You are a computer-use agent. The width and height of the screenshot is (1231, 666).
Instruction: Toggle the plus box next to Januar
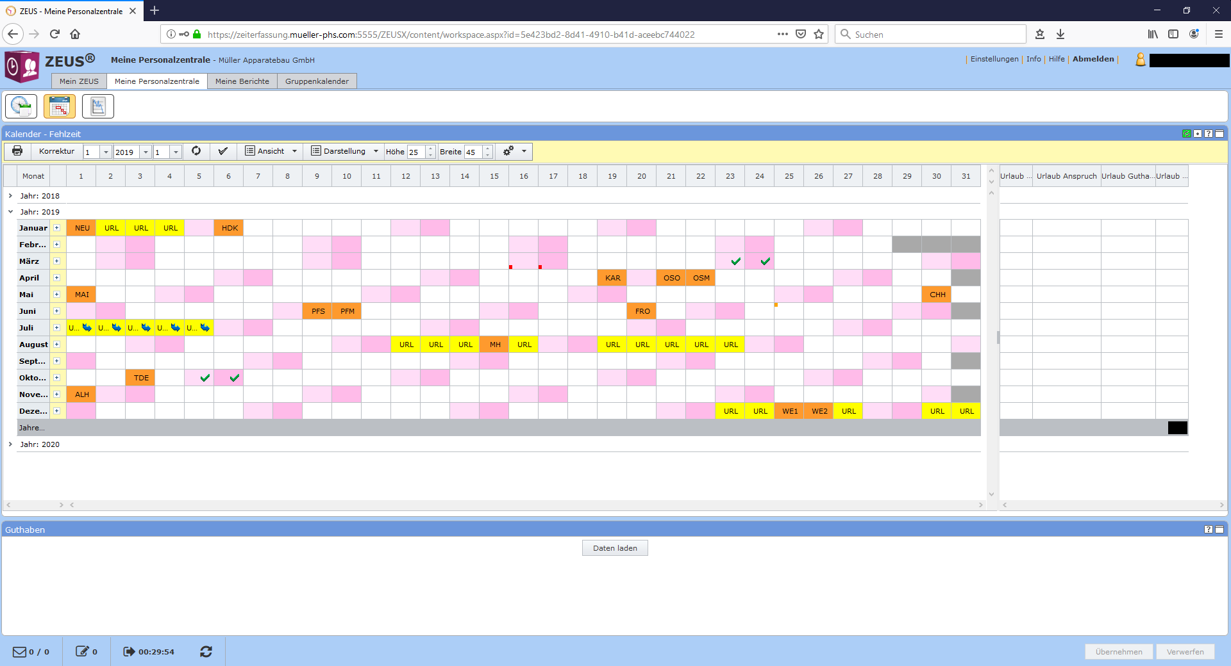(x=56, y=228)
